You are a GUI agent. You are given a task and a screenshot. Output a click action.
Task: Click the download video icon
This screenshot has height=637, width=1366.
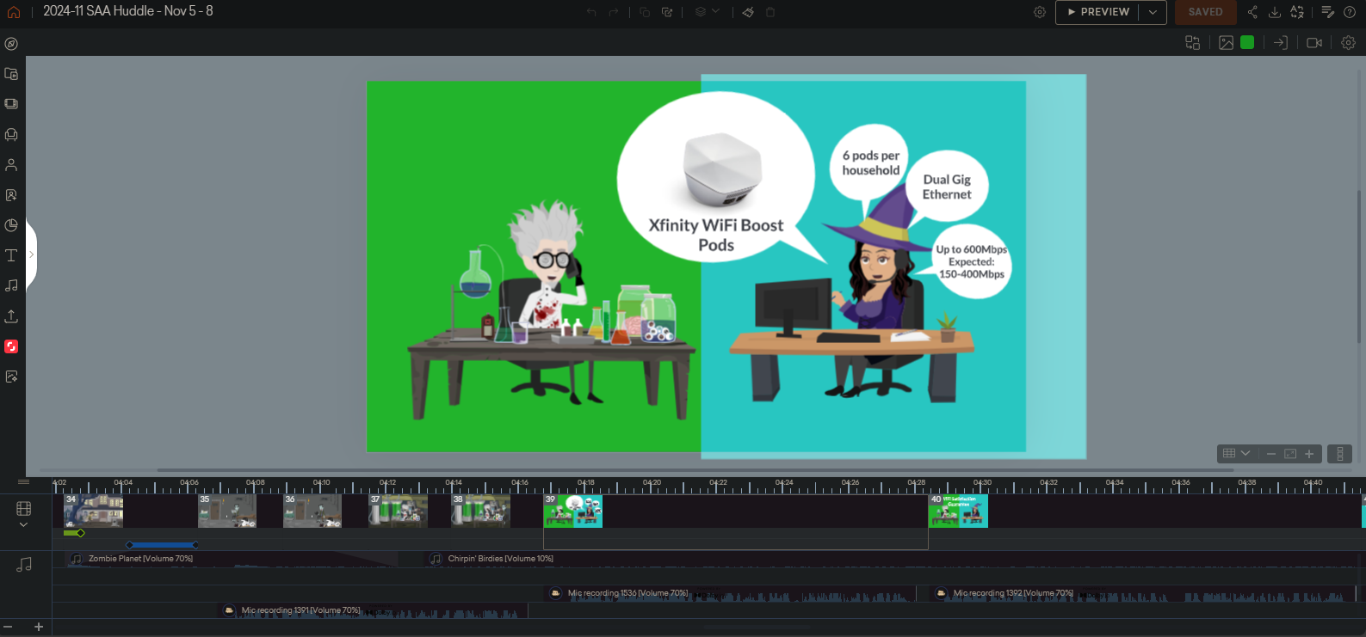pos(1275,12)
